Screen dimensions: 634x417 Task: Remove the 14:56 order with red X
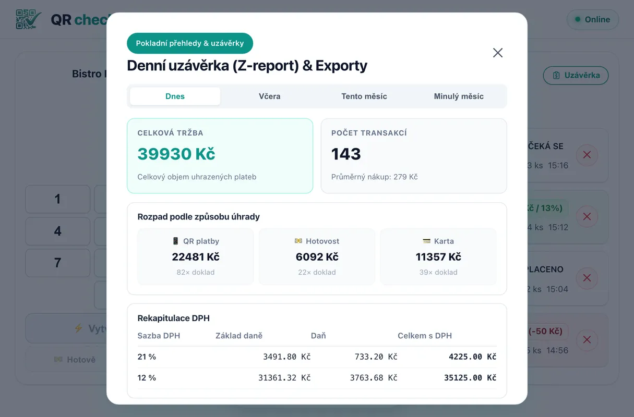(587, 340)
